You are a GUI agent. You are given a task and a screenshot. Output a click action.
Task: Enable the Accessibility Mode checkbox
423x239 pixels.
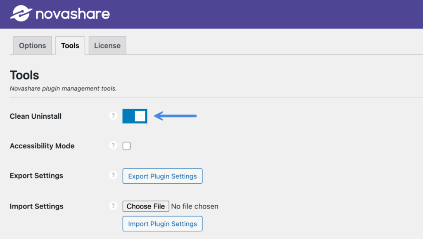126,145
